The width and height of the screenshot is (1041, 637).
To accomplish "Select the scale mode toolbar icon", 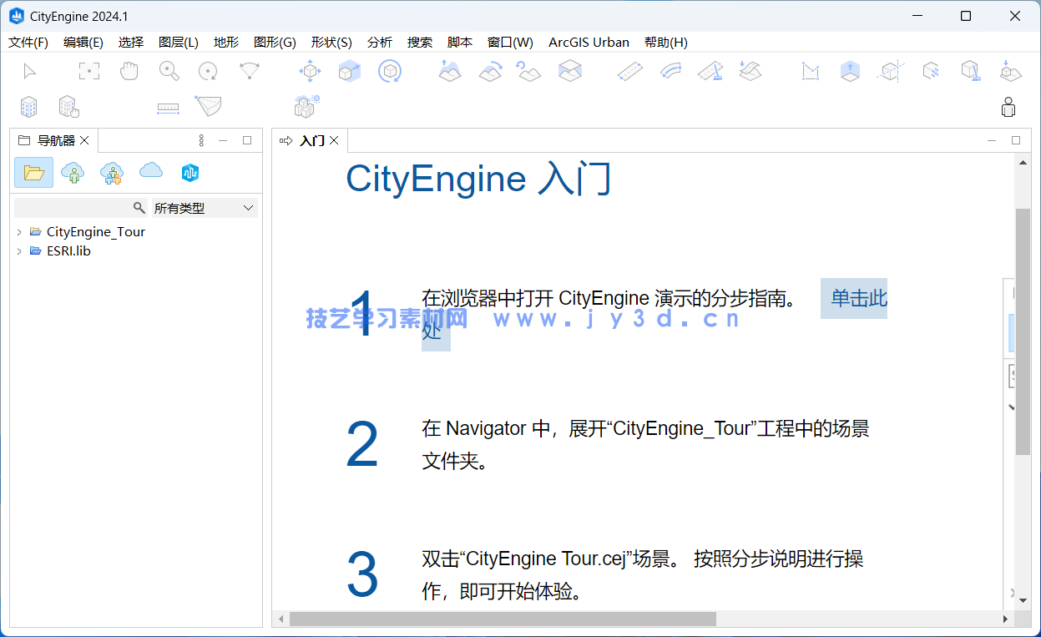I will click(x=349, y=71).
